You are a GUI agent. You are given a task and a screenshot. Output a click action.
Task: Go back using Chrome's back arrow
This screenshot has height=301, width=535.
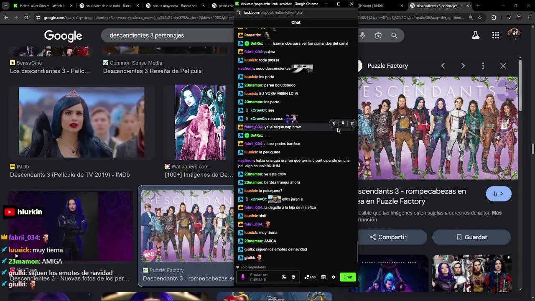(x=6, y=18)
